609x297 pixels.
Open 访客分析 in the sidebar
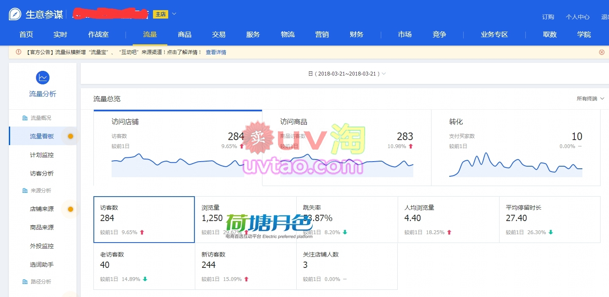tap(42, 173)
